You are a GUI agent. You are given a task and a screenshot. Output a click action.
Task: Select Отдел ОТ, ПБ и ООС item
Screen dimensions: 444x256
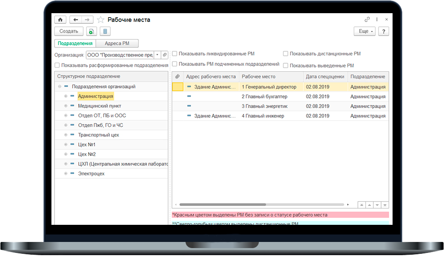(x=102, y=115)
